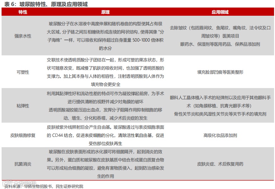Select the cell '粘弹性'

23,106
